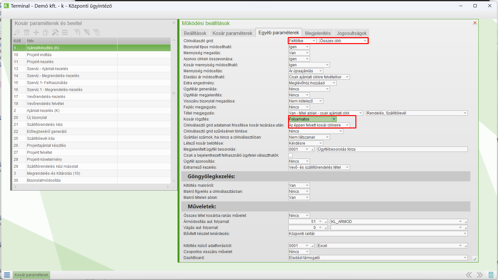Viewport: 498px width, 280px height.
Task: Select the Megrendelés-és Kitárolás (10) row
Action: [x=91, y=173]
